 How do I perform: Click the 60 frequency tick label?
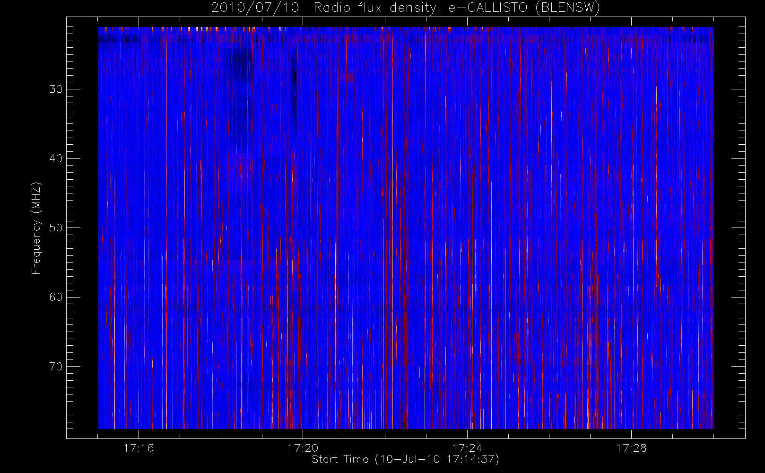click(56, 297)
